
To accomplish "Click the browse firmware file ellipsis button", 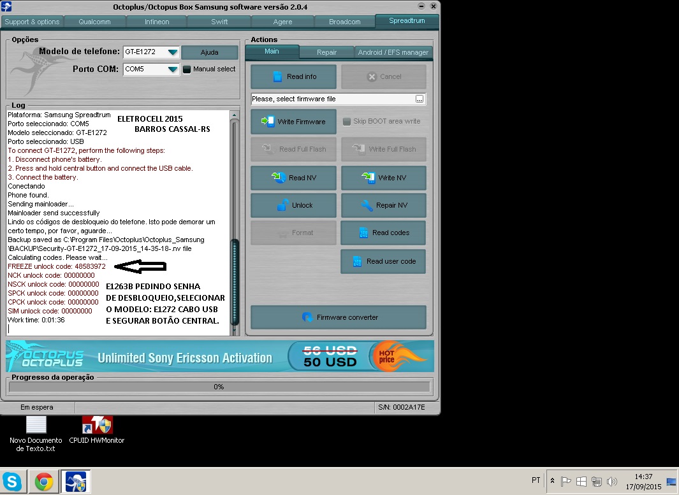I will (420, 99).
